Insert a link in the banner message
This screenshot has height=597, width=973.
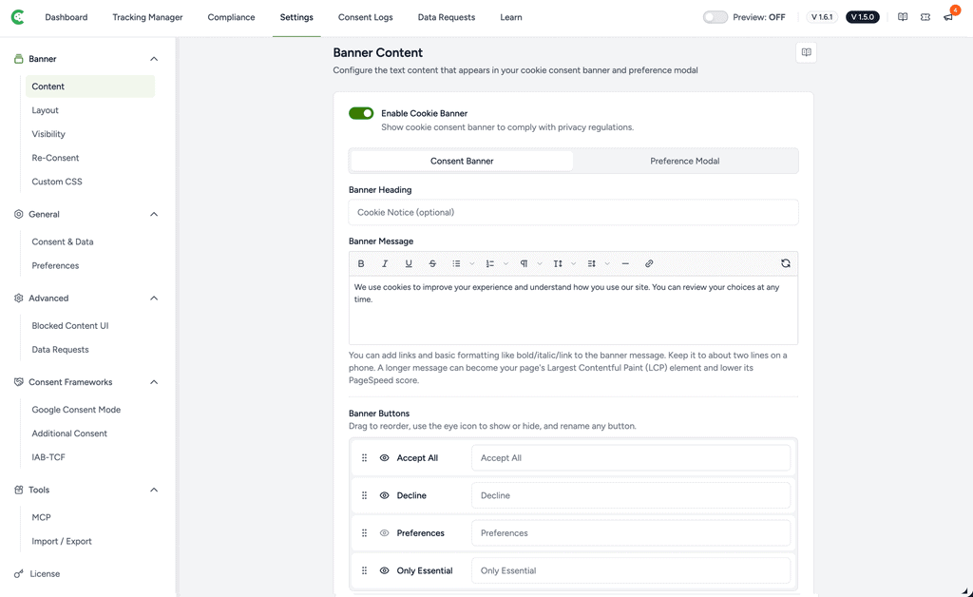649,263
